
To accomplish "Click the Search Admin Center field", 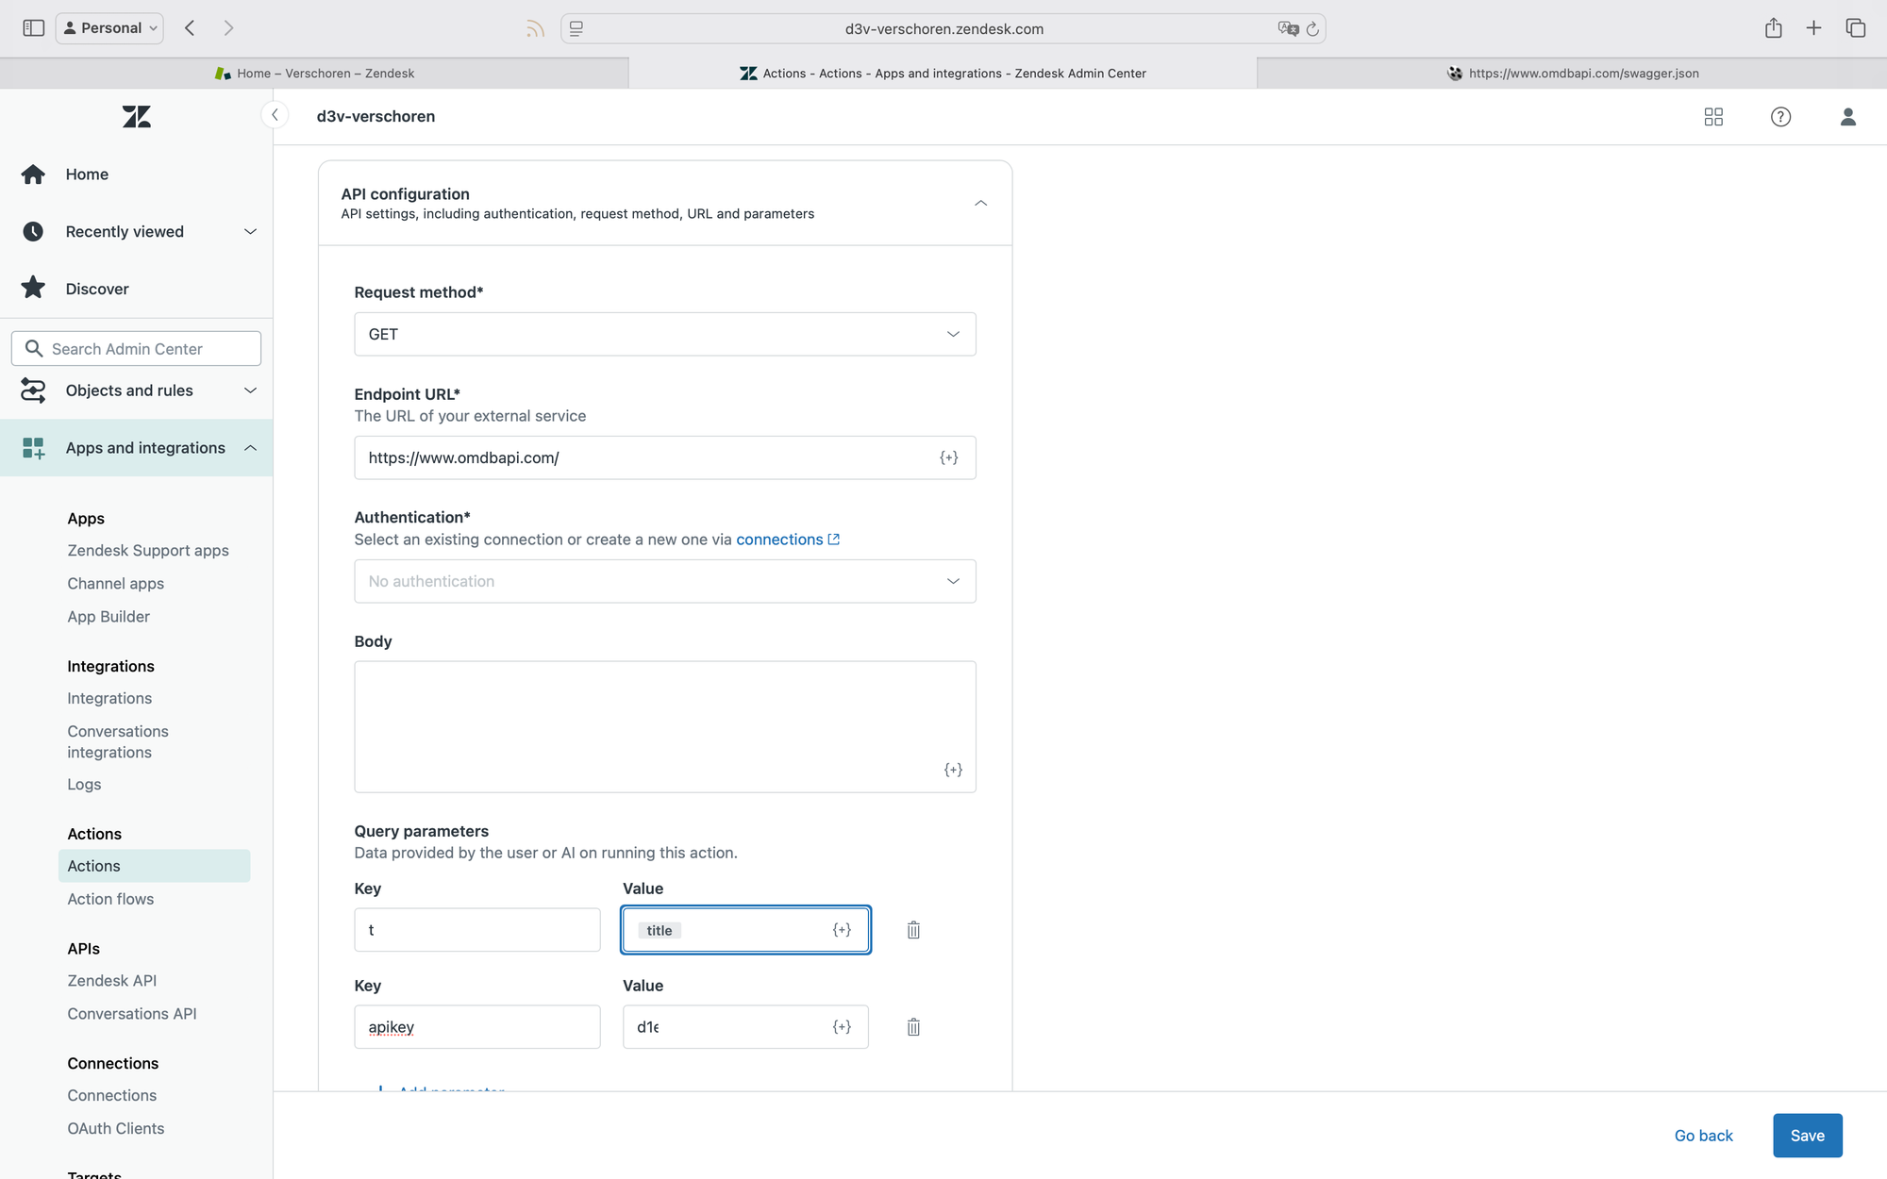I will tap(136, 349).
